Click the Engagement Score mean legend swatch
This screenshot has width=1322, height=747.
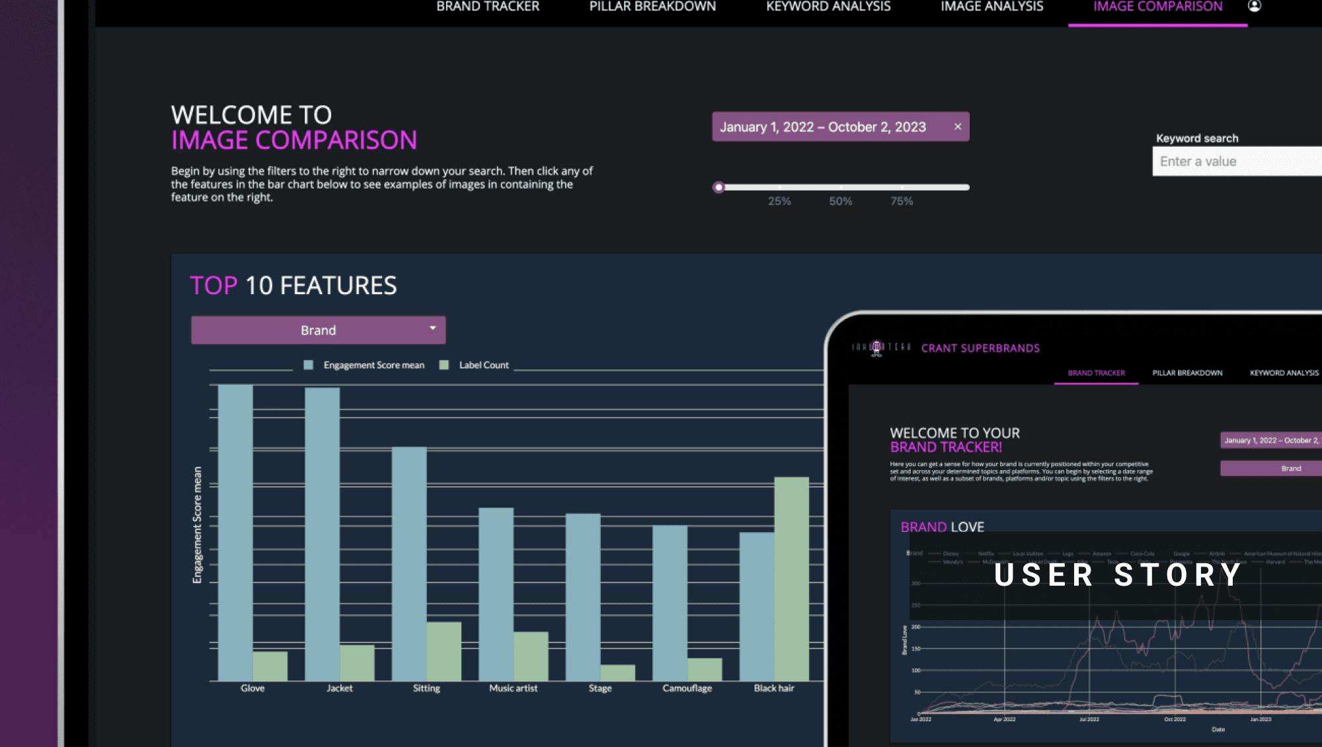308,365
